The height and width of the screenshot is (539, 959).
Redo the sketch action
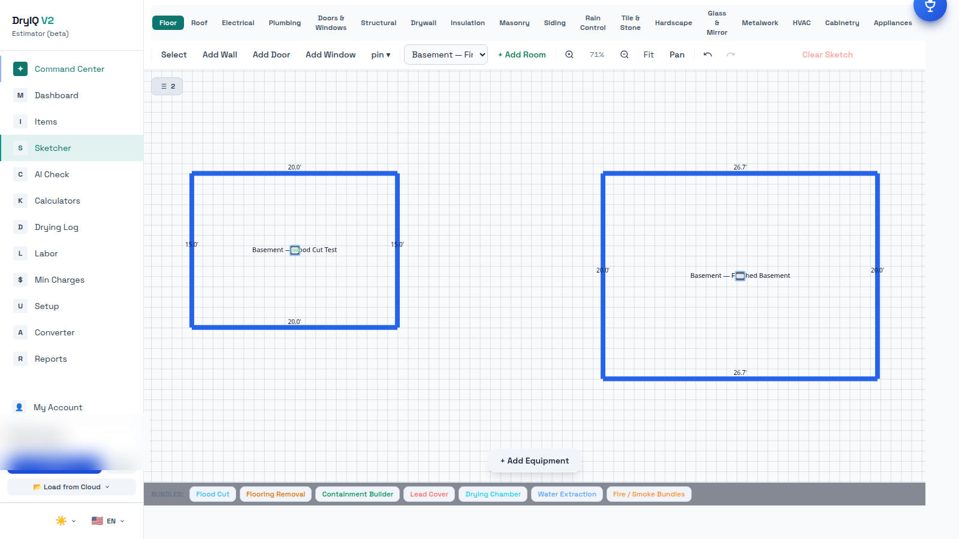pyautogui.click(x=731, y=54)
